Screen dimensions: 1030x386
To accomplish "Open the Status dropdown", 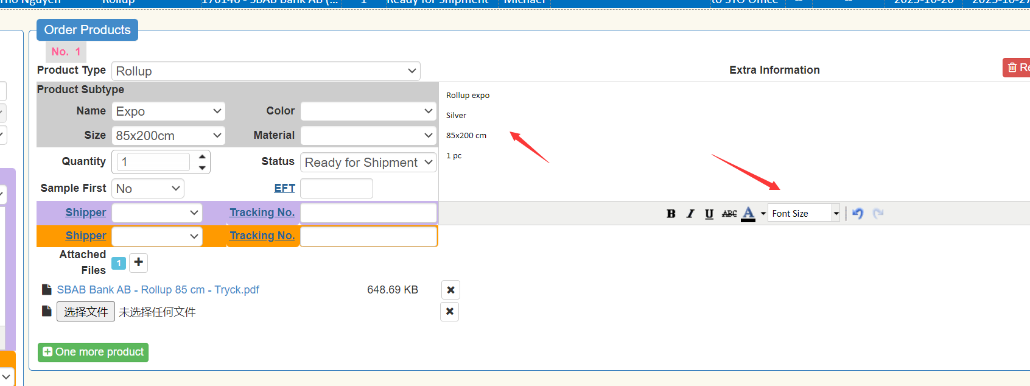I will coord(368,163).
